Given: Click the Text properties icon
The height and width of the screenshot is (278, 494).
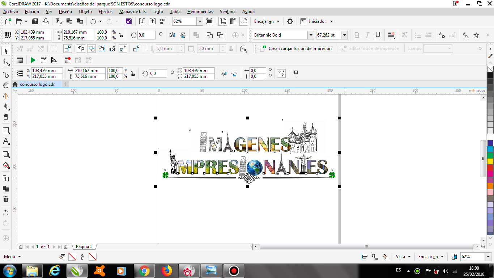Looking at the screenshot, I should coord(442,35).
